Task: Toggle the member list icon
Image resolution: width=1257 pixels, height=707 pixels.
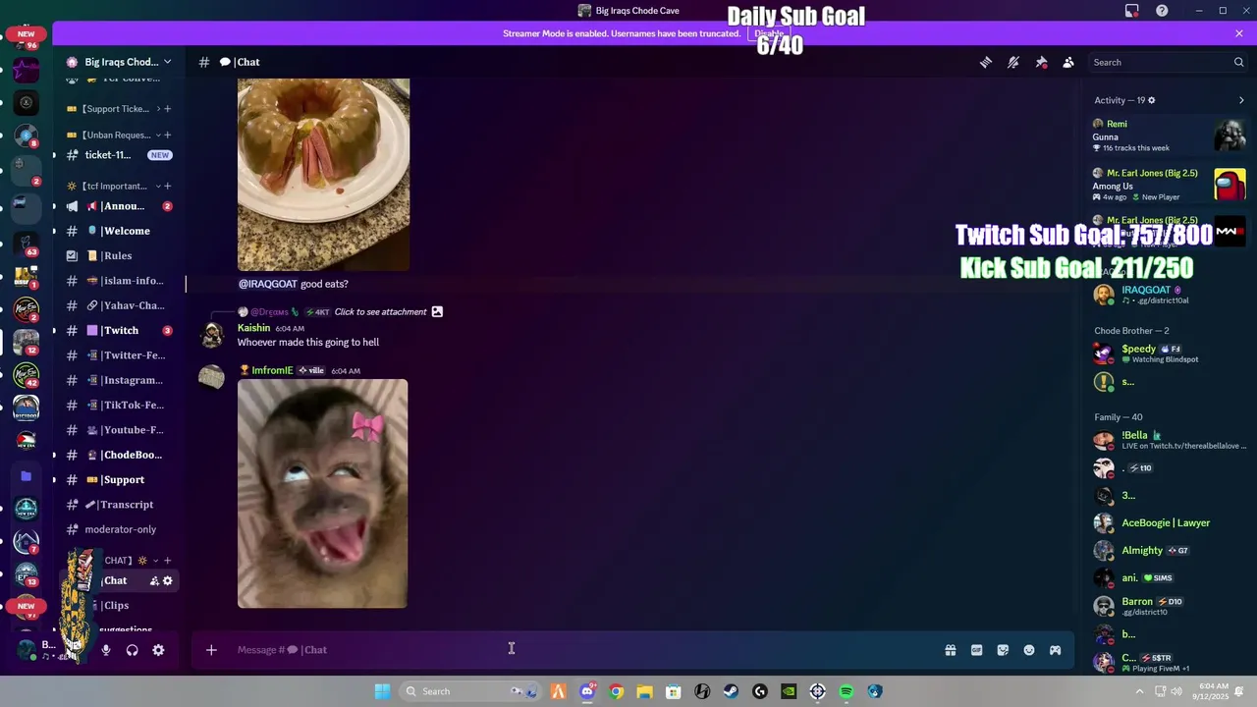Action: tap(1068, 62)
